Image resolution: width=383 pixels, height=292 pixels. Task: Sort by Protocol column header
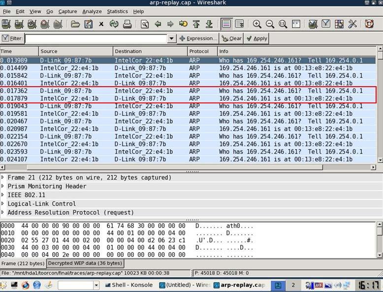(x=202, y=51)
